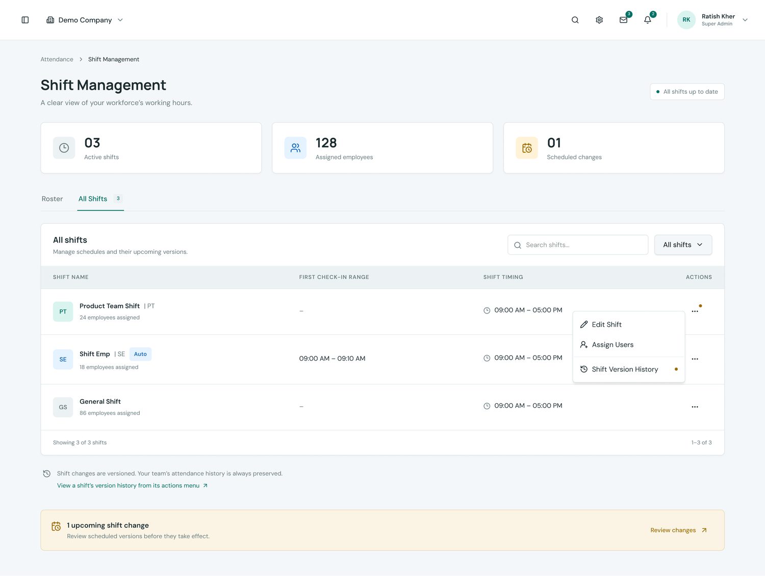The image size is (765, 576).
Task: Open the All shifts filter dropdown
Action: 683,245
